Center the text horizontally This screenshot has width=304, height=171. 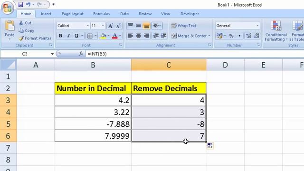coord(138,36)
